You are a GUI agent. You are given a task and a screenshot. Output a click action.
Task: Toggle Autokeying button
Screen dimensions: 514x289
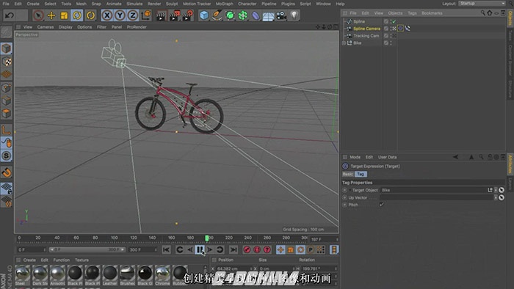[x=257, y=249]
